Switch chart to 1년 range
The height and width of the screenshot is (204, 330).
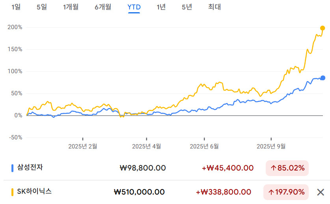[161, 7]
